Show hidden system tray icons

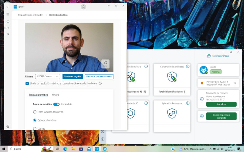210,149
